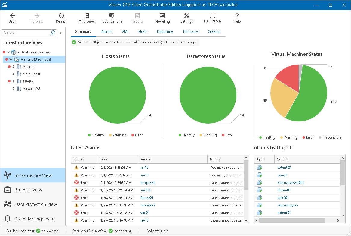Click the Data Protection View icon
This screenshot has height=236, width=351.
pos(8,204)
